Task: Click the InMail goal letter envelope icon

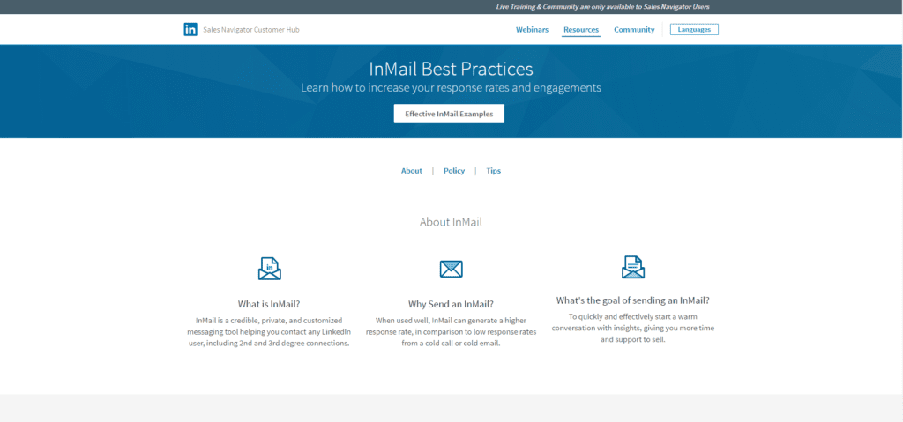Action: (x=633, y=267)
